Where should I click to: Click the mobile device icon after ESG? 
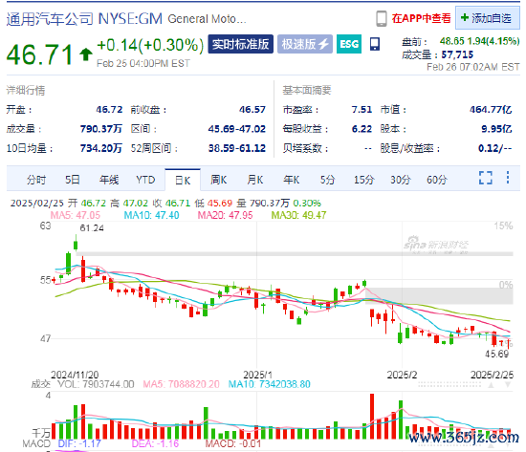pyautogui.click(x=375, y=44)
